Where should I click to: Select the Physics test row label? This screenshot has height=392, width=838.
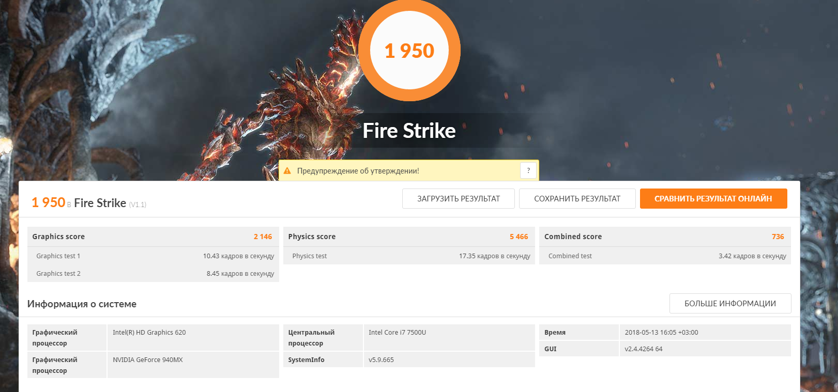tap(310, 256)
